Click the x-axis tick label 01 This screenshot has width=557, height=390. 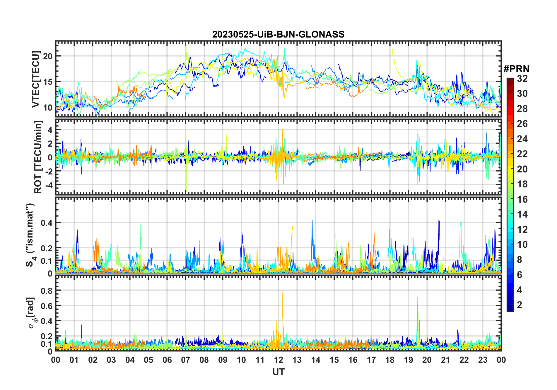(74, 360)
